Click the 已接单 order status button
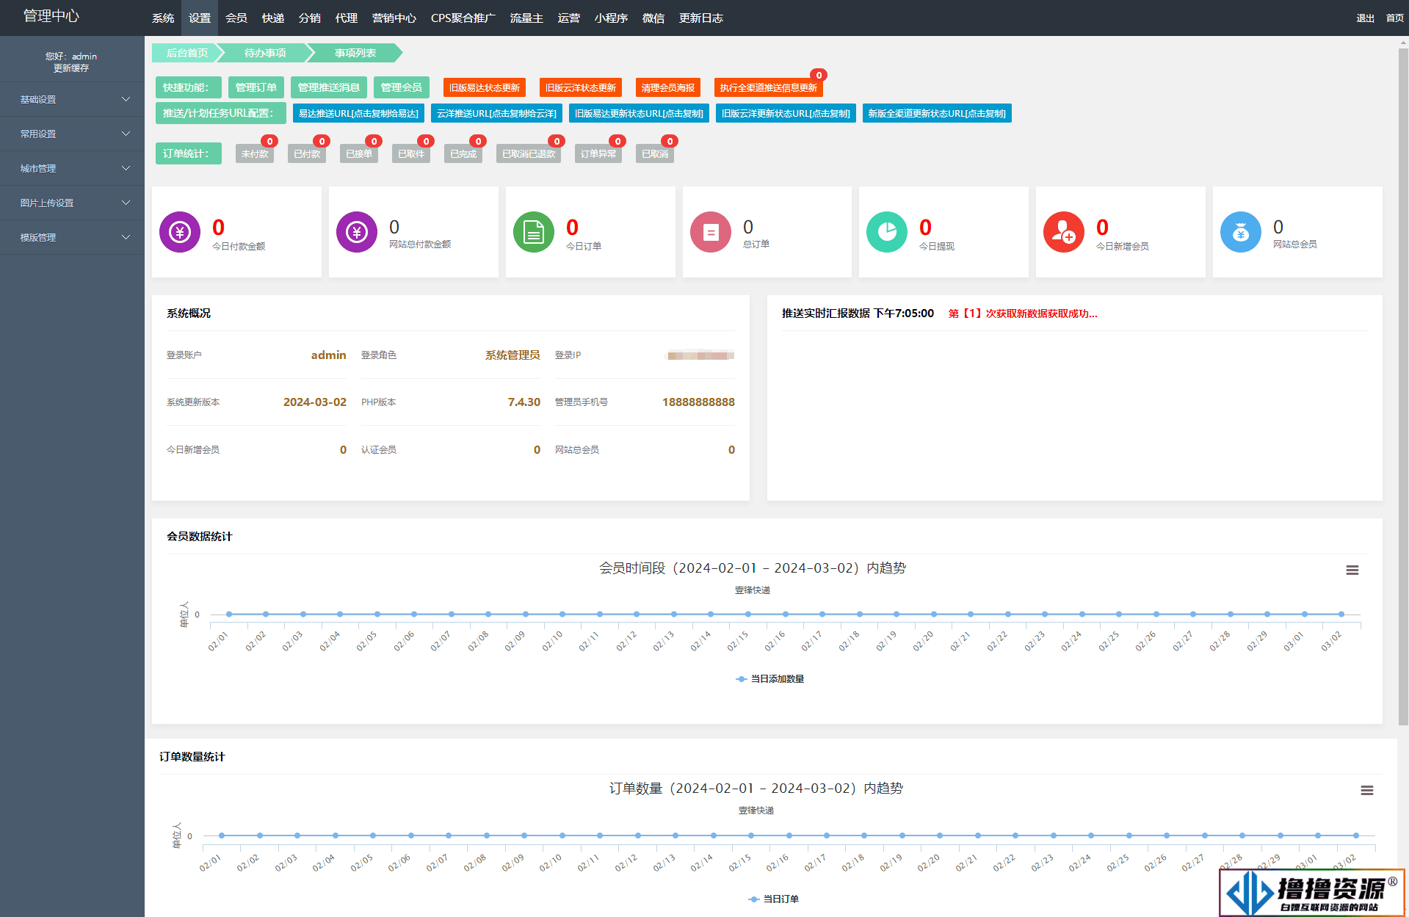Screen dimensions: 1409x917 359,153
